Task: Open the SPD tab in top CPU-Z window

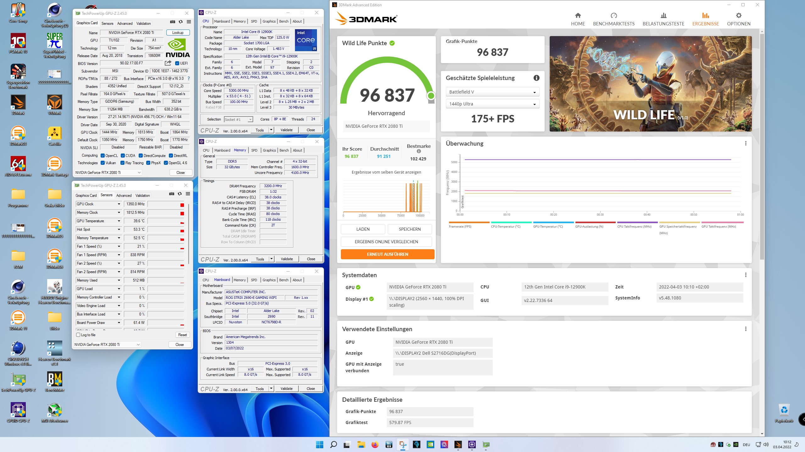Action: pyautogui.click(x=254, y=21)
